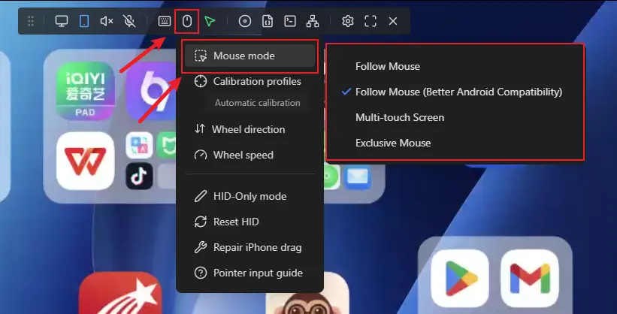Click the crosshair icon beside Calibration profiles
Viewport: 617px width, 314px height.
point(201,81)
